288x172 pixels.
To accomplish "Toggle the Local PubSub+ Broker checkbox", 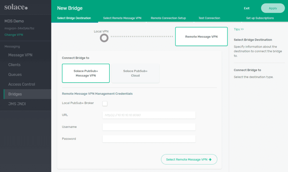I will [x=105, y=103].
